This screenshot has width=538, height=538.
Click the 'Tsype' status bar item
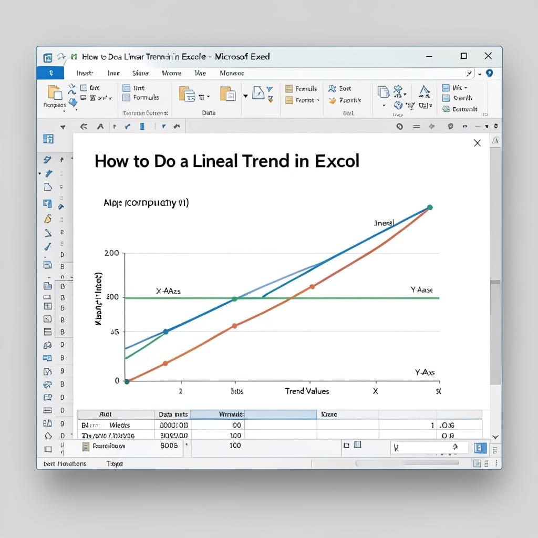tap(114, 463)
